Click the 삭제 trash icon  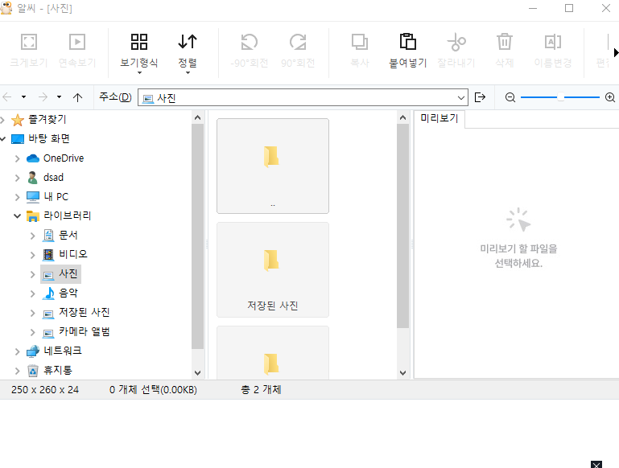[x=505, y=42]
